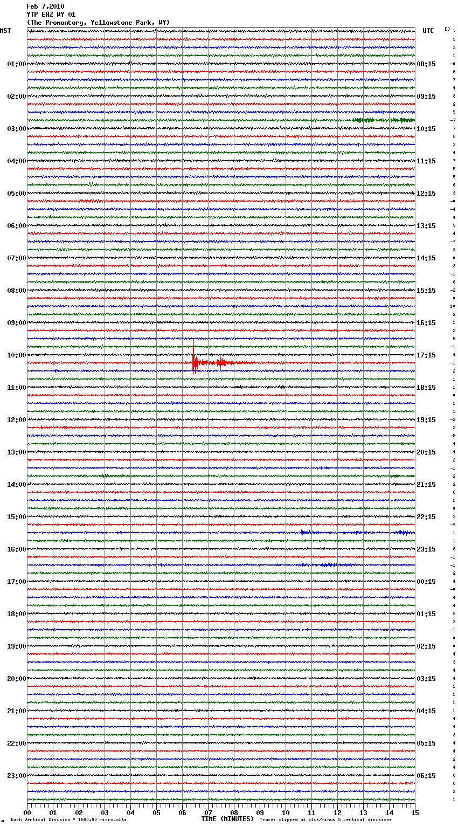Viewport: 458px width, 827px height.
Task: Click the 20:15 UTC time label
Action: point(426,452)
